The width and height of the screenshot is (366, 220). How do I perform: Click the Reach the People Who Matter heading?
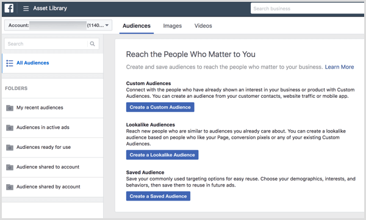191,55
